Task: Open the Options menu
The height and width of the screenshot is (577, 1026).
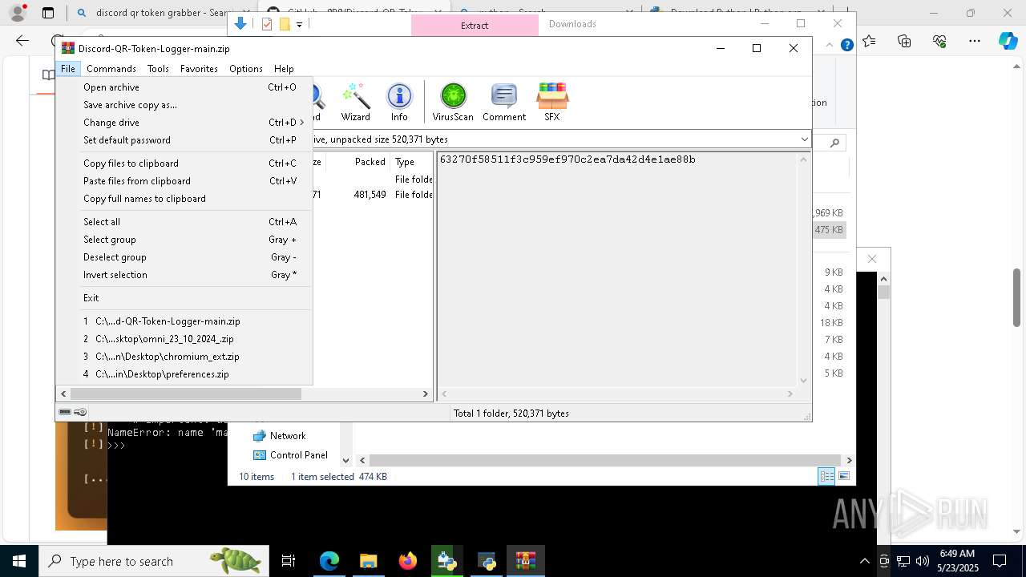Action: 246,69
